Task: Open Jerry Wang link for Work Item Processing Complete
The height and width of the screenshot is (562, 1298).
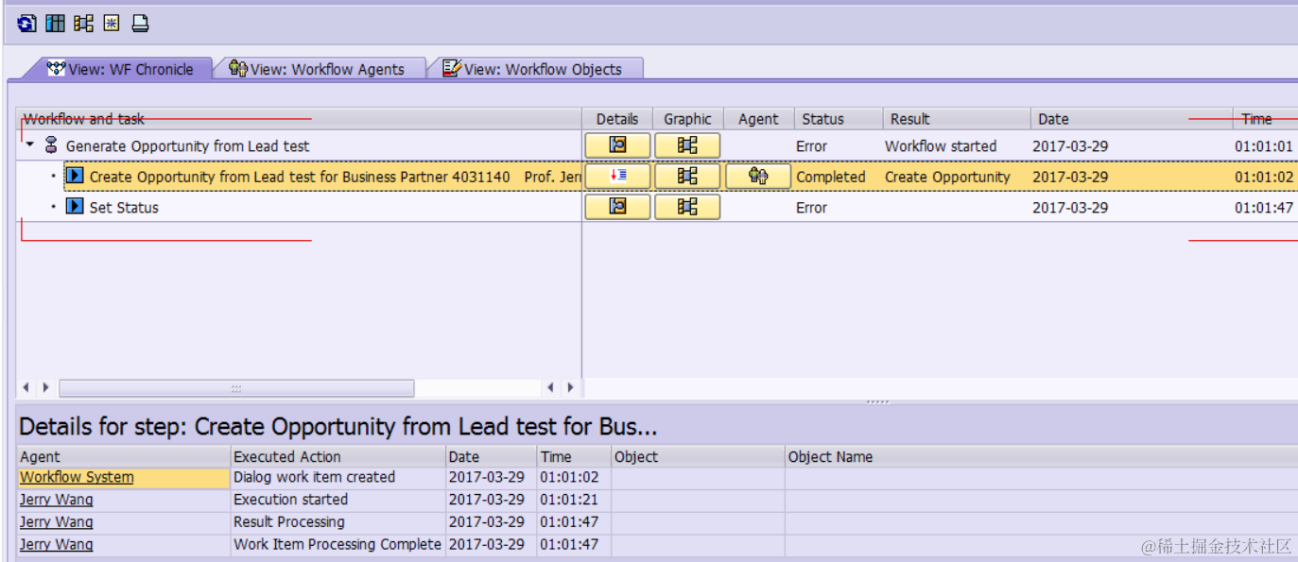Action: pyautogui.click(x=57, y=545)
